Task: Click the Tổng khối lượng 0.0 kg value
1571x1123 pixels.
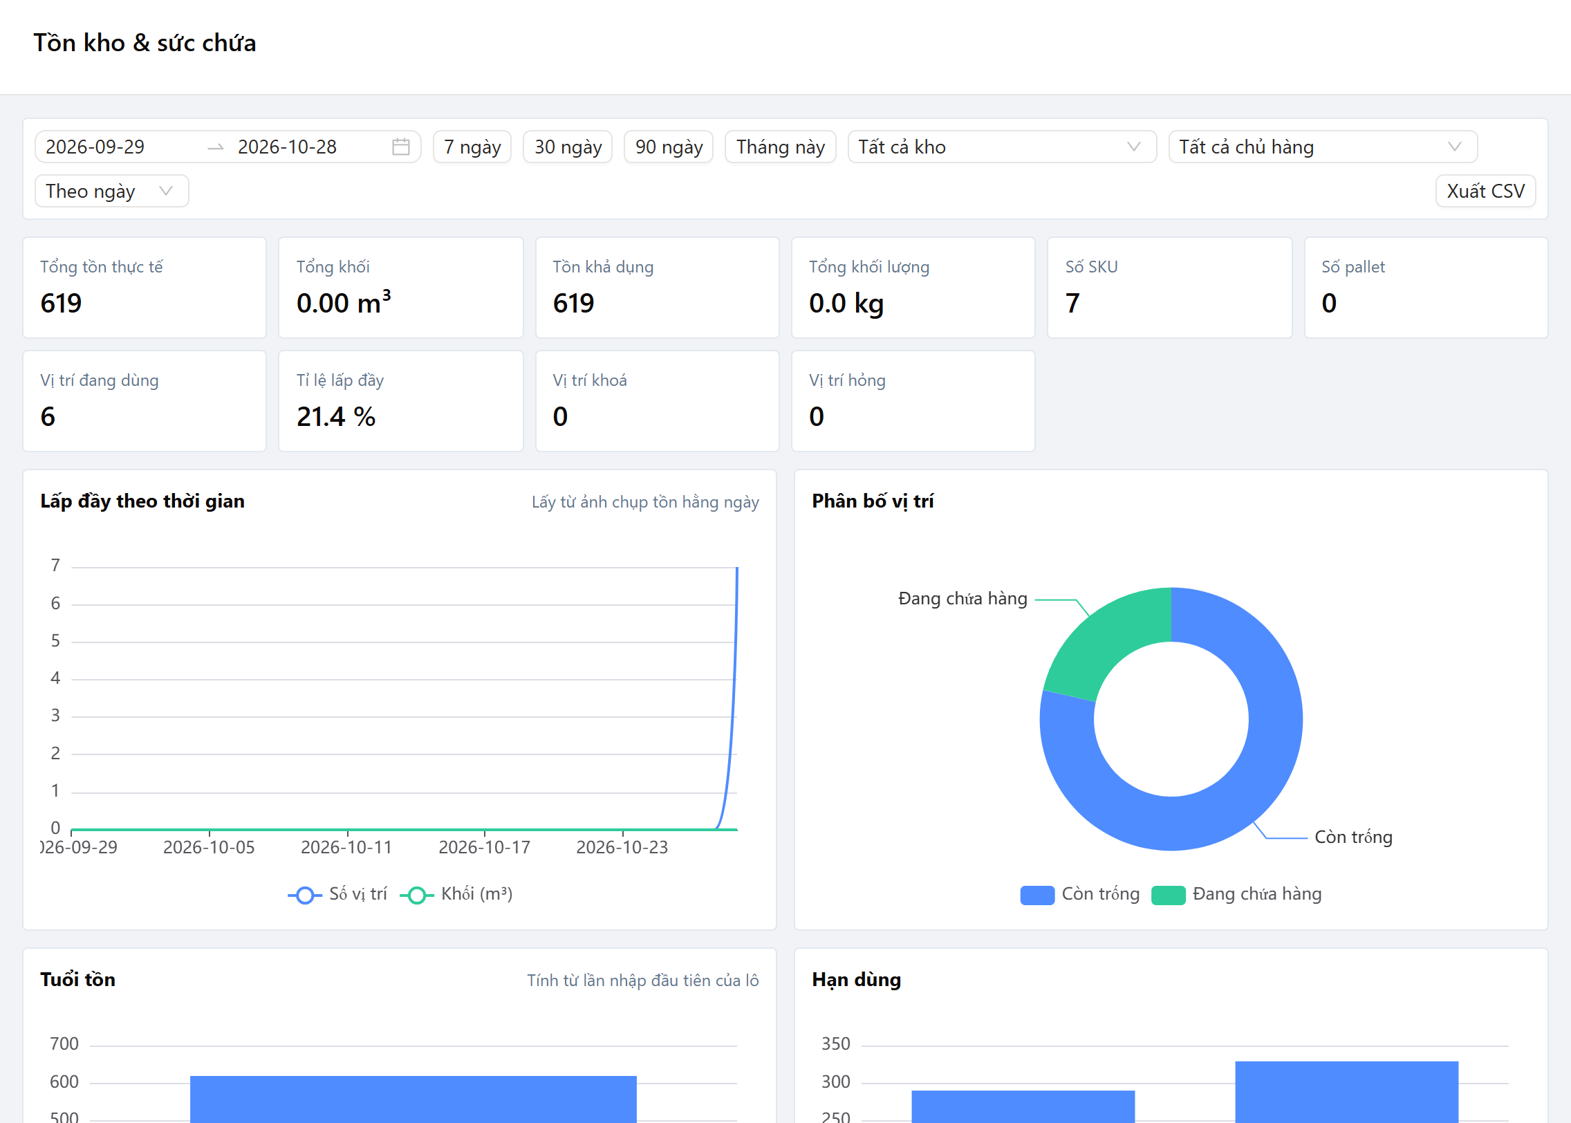Action: click(x=846, y=303)
